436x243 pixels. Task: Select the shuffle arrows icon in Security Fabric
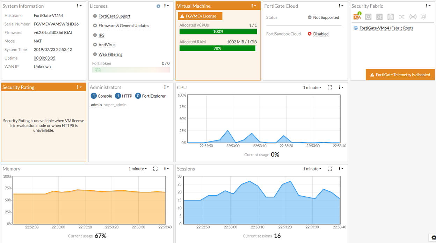tap(402, 17)
